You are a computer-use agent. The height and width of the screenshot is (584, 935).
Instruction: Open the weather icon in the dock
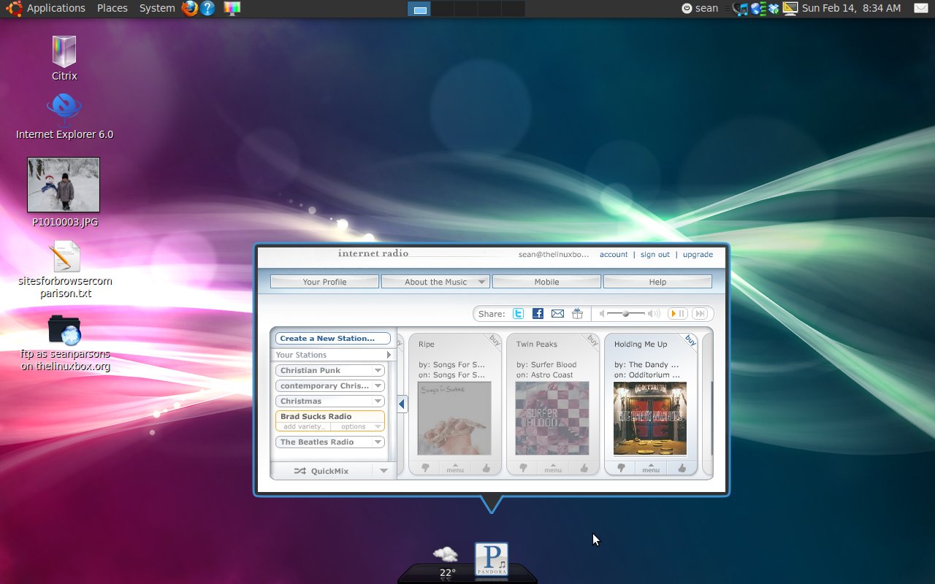446,555
